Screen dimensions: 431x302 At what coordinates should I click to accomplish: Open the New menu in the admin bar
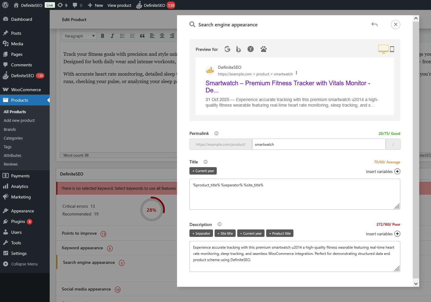pos(95,5)
